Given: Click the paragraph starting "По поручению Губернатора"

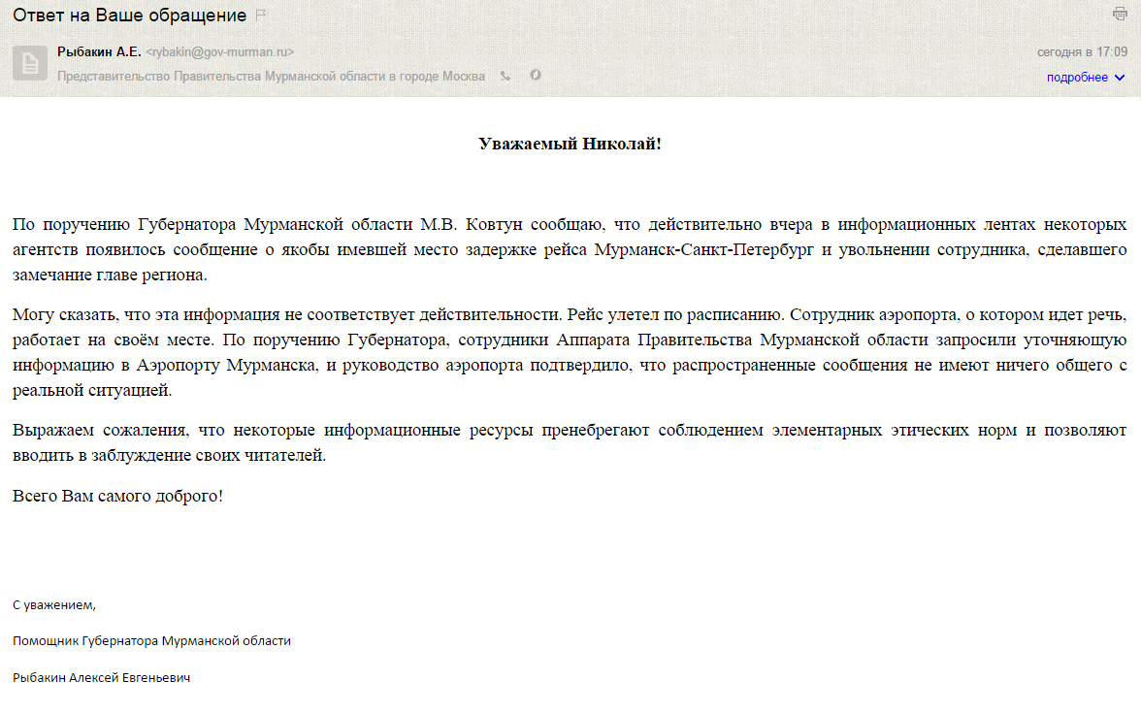Looking at the screenshot, I should click(x=570, y=249).
